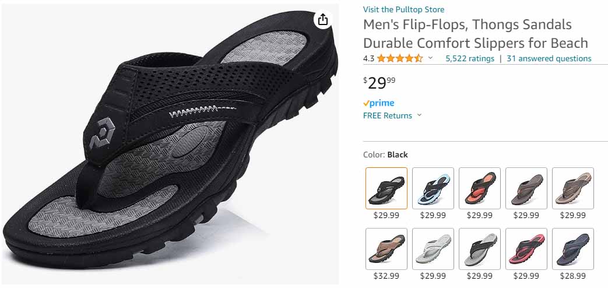The width and height of the screenshot is (608, 288).
Task: Click the share icon on product image
Action: pyautogui.click(x=323, y=20)
